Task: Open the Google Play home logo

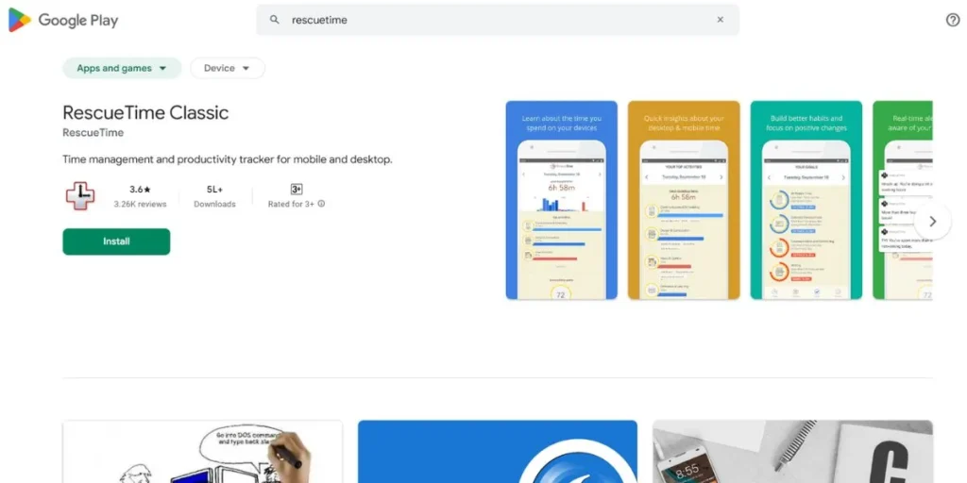Action: [63, 20]
